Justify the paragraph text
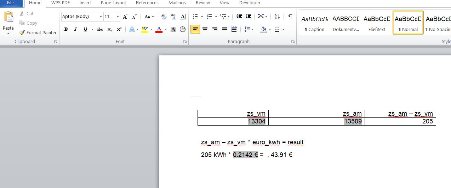 (224, 29)
